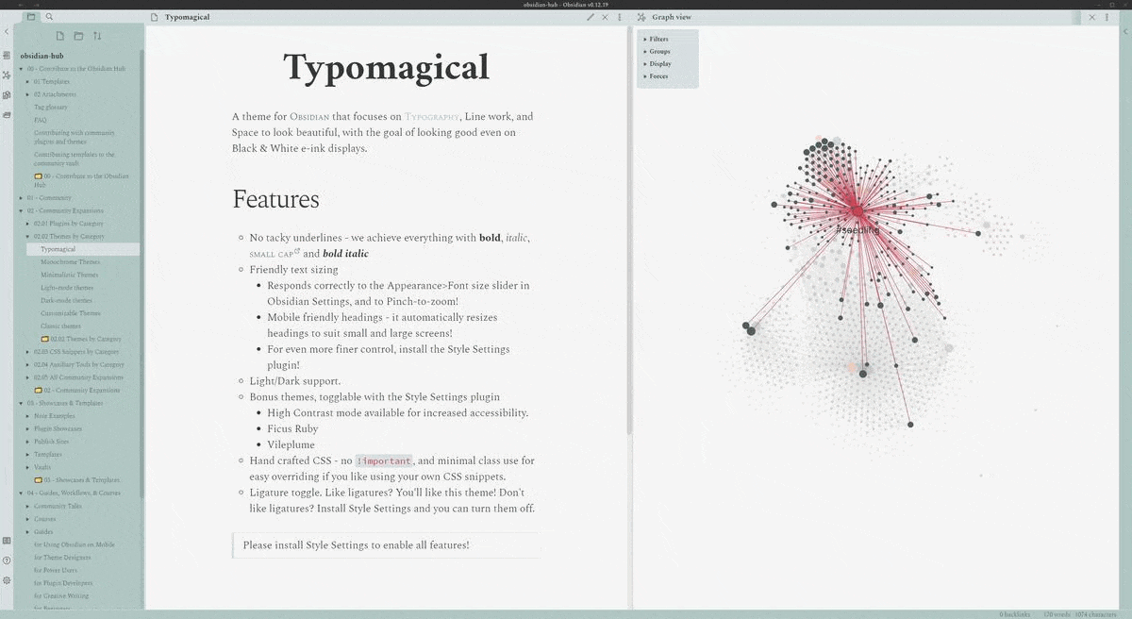This screenshot has height=619, width=1132.
Task: Expand the Filters section in graph controls
Action: click(x=656, y=39)
